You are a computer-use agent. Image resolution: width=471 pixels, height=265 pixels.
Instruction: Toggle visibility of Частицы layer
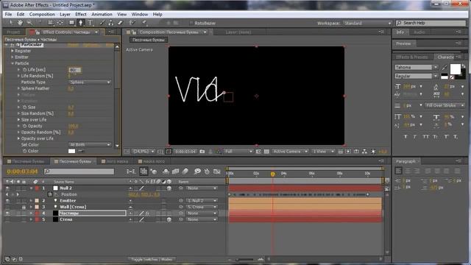pyautogui.click(x=7, y=213)
